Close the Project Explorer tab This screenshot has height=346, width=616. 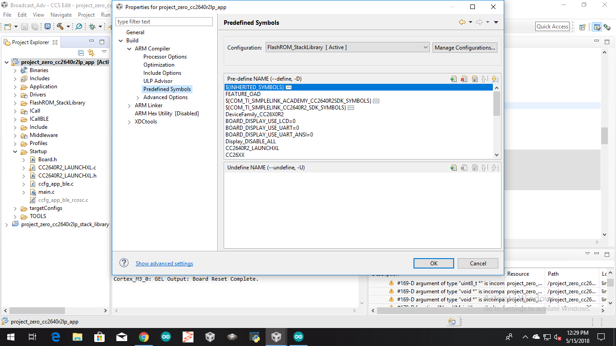click(55, 42)
